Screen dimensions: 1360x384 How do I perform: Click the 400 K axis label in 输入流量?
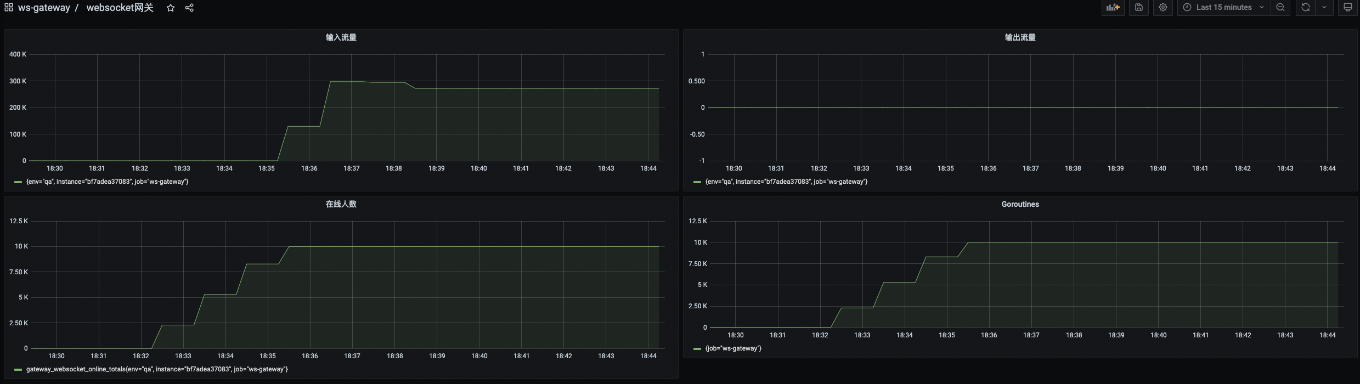pos(18,54)
